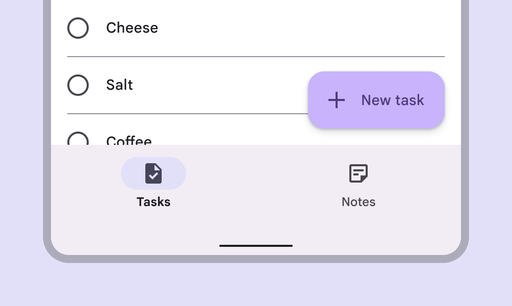The width and height of the screenshot is (512, 306).
Task: Click the Tasks checkmark document icon
Action: pyautogui.click(x=153, y=173)
